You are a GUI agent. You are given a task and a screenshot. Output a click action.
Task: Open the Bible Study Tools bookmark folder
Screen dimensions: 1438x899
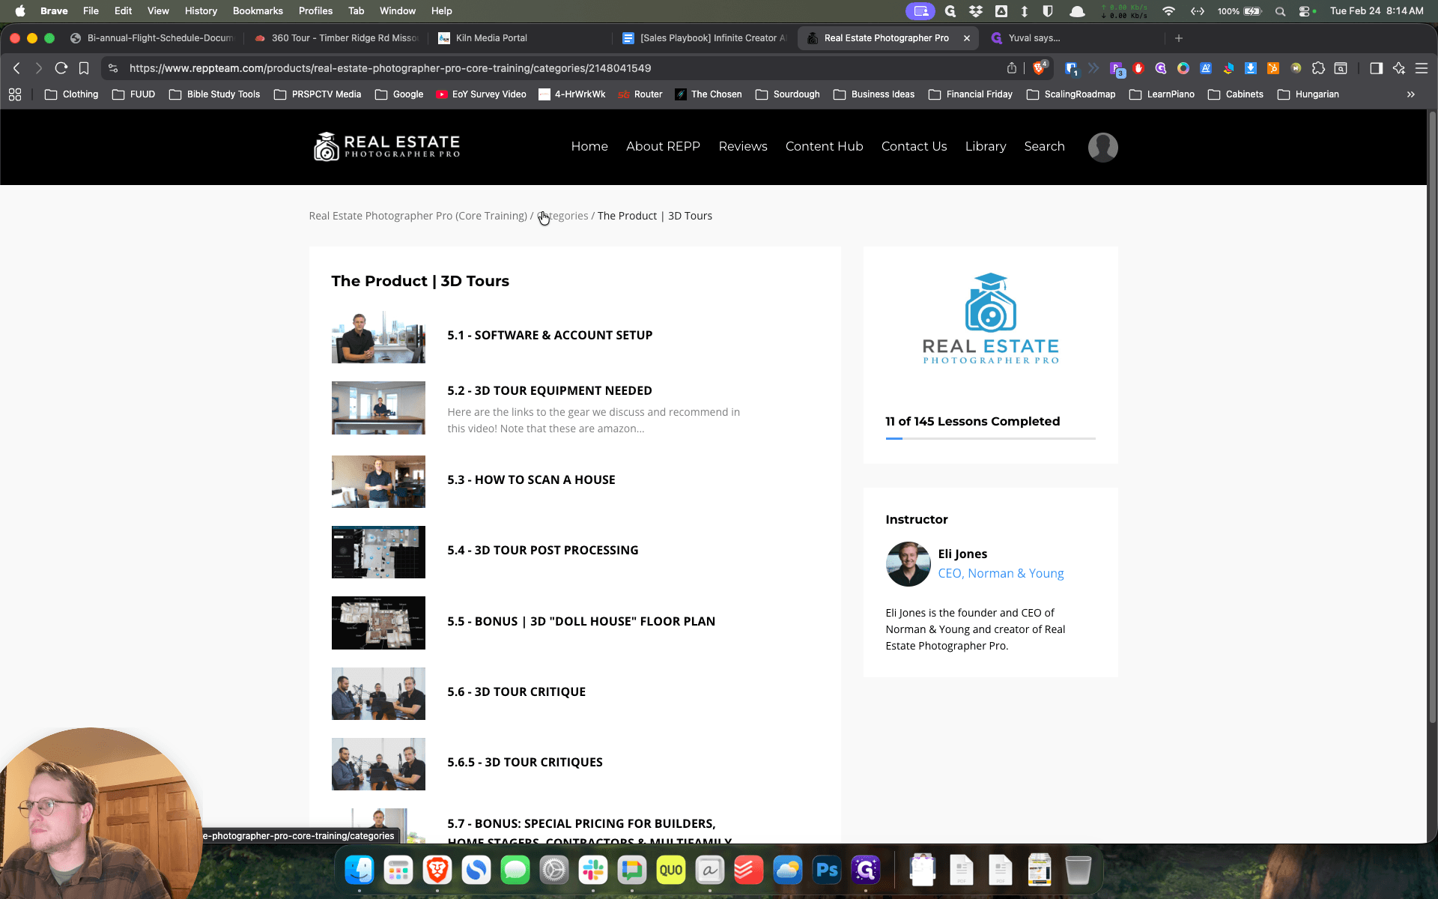click(214, 94)
